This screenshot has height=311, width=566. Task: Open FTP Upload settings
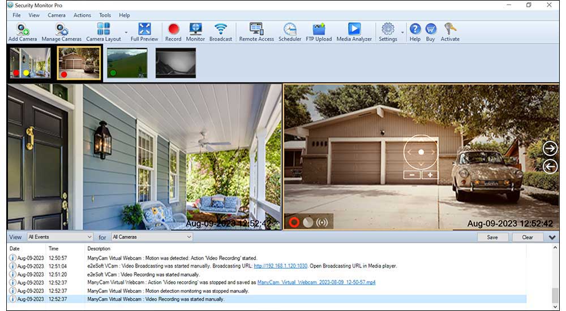click(319, 32)
